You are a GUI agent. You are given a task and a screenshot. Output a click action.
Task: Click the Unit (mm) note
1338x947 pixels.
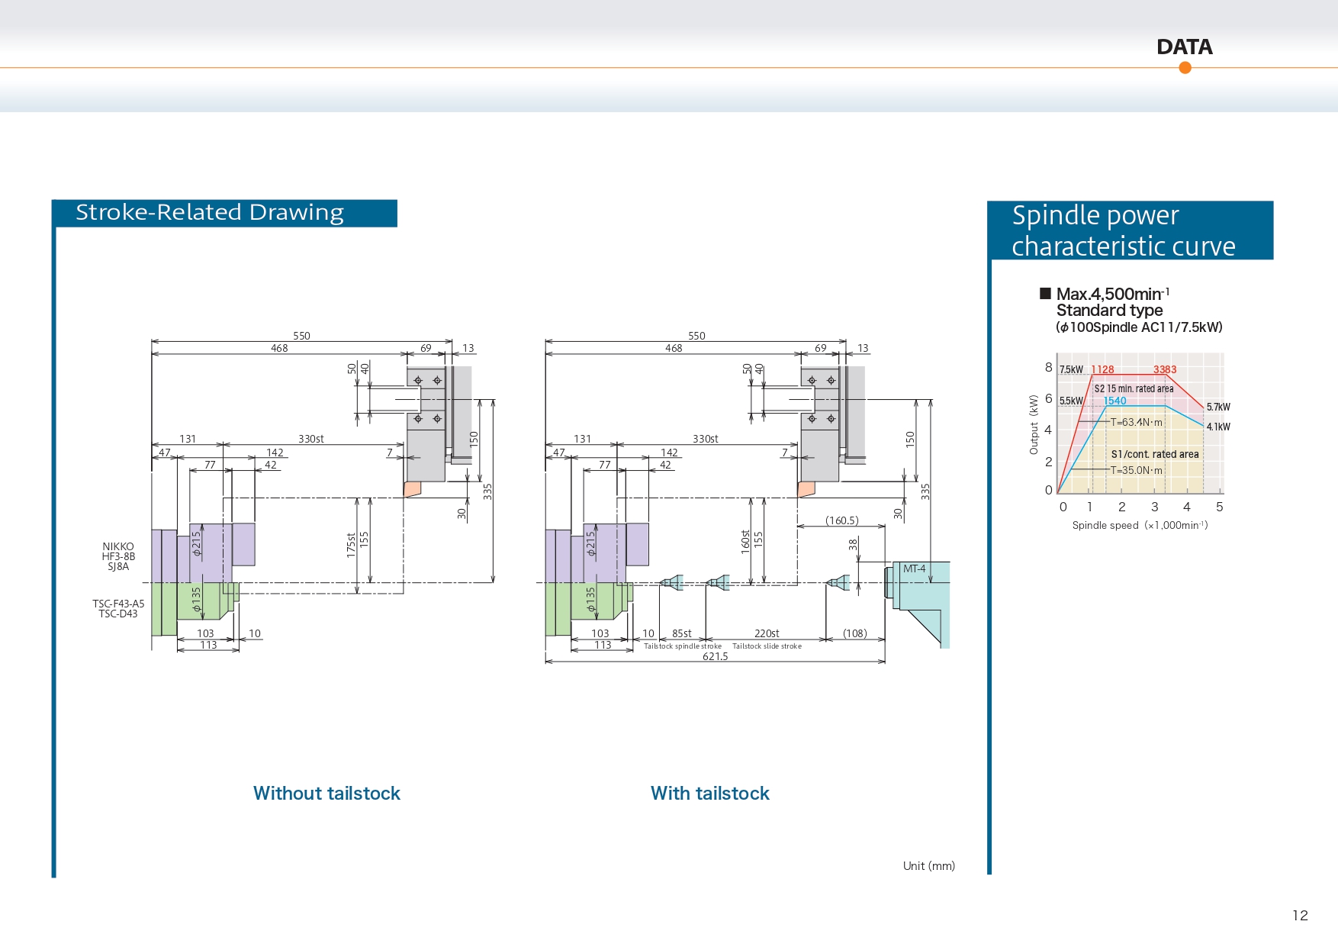click(x=929, y=866)
